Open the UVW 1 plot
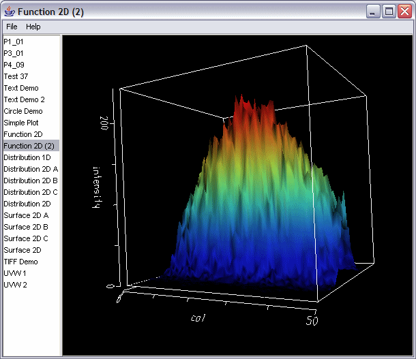The height and width of the screenshot is (359, 416). pos(15,273)
